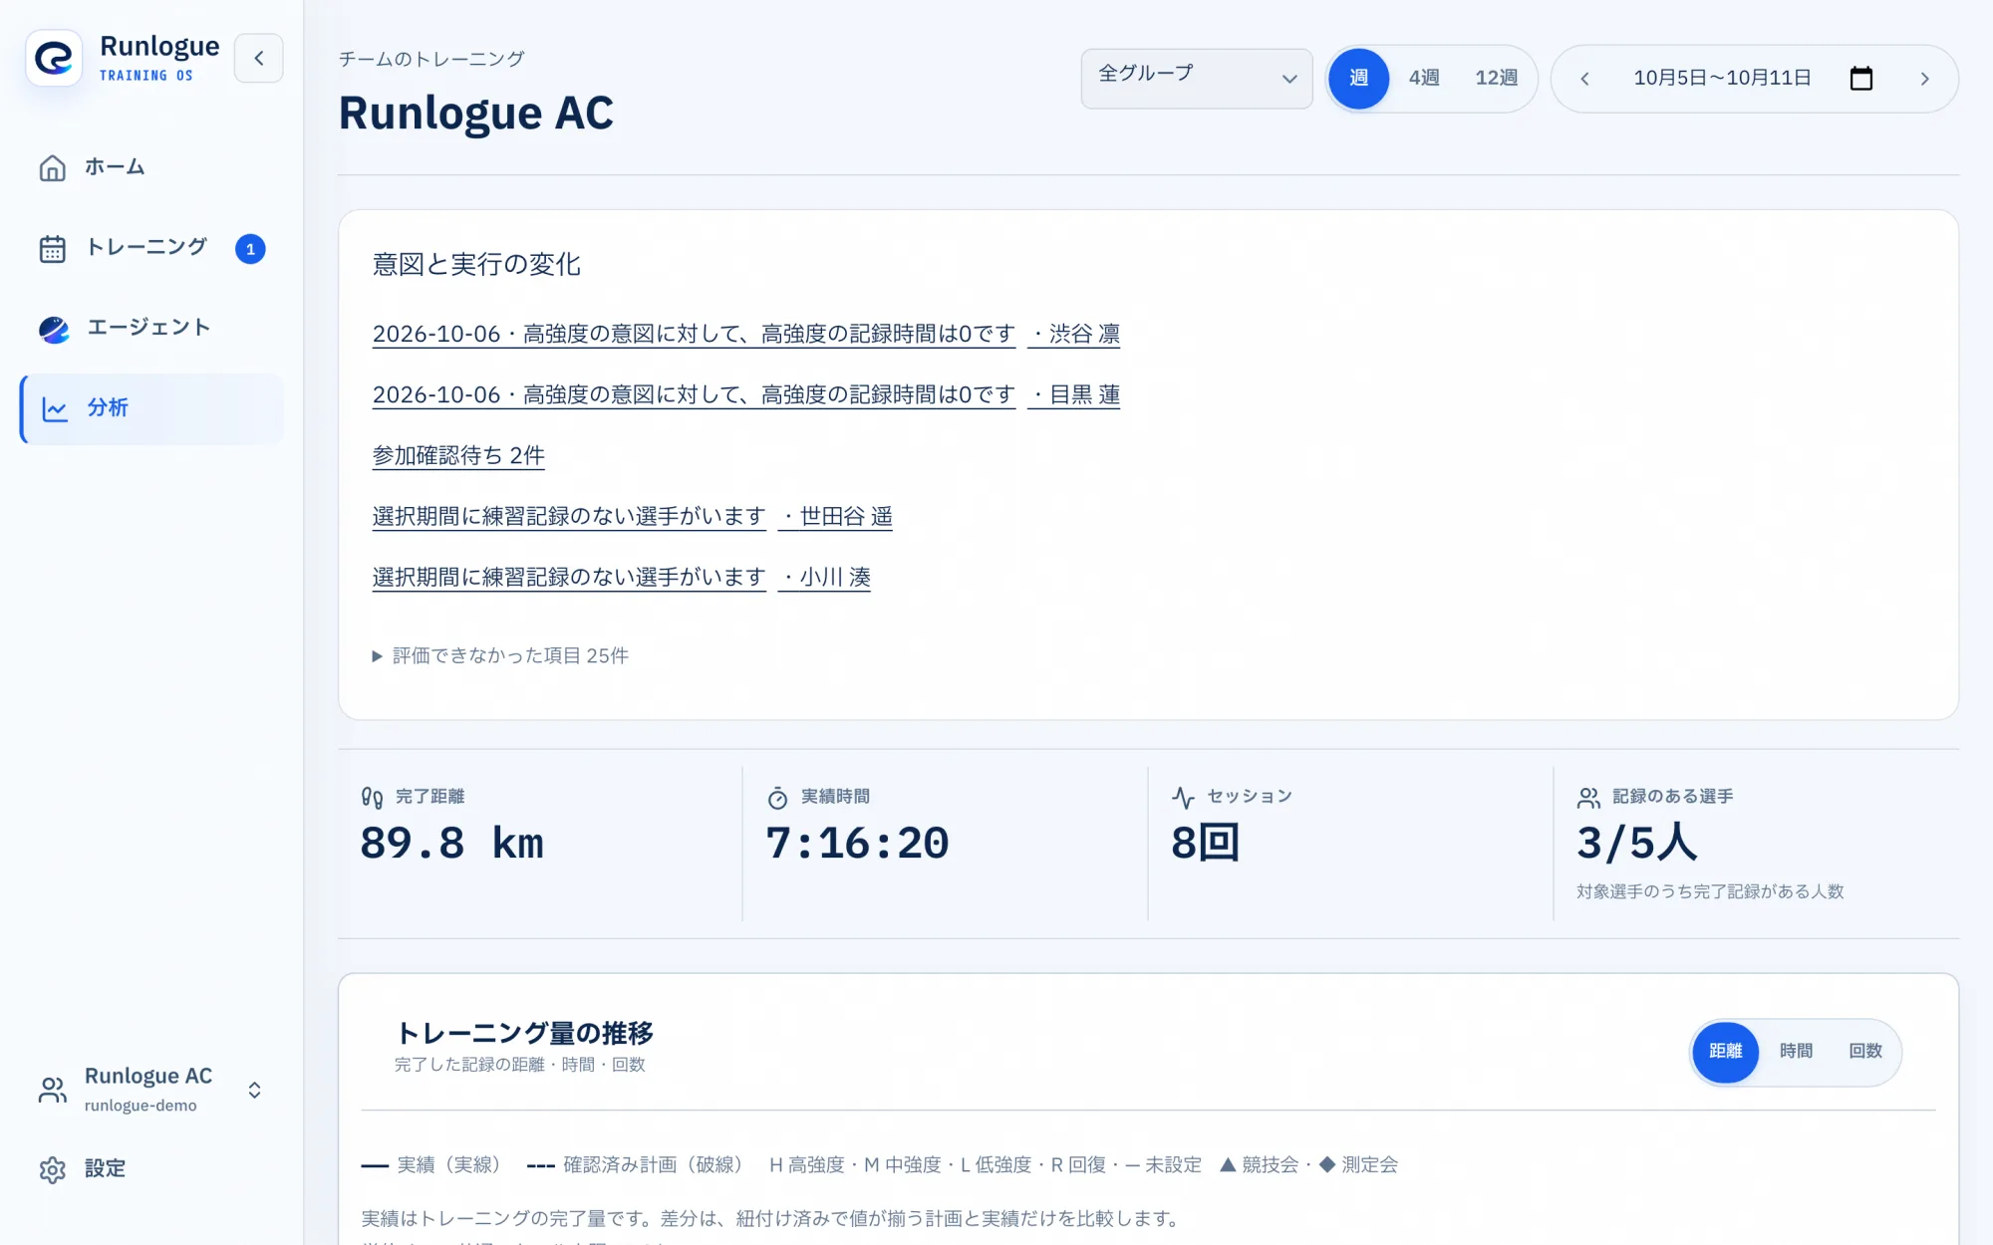
Task: Open the no-record alert beside 世田谷 遥
Action: coord(569,516)
